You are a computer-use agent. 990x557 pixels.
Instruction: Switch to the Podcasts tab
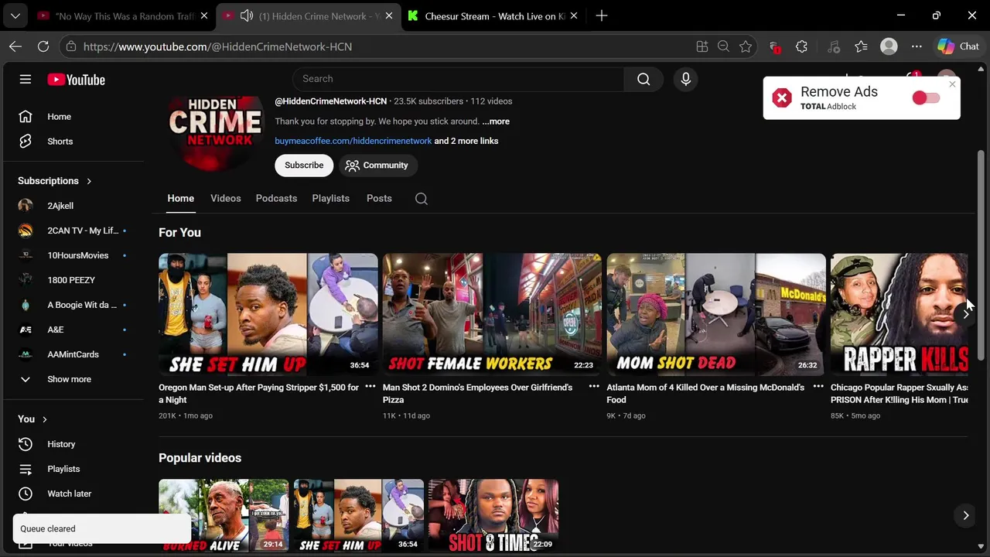(276, 199)
